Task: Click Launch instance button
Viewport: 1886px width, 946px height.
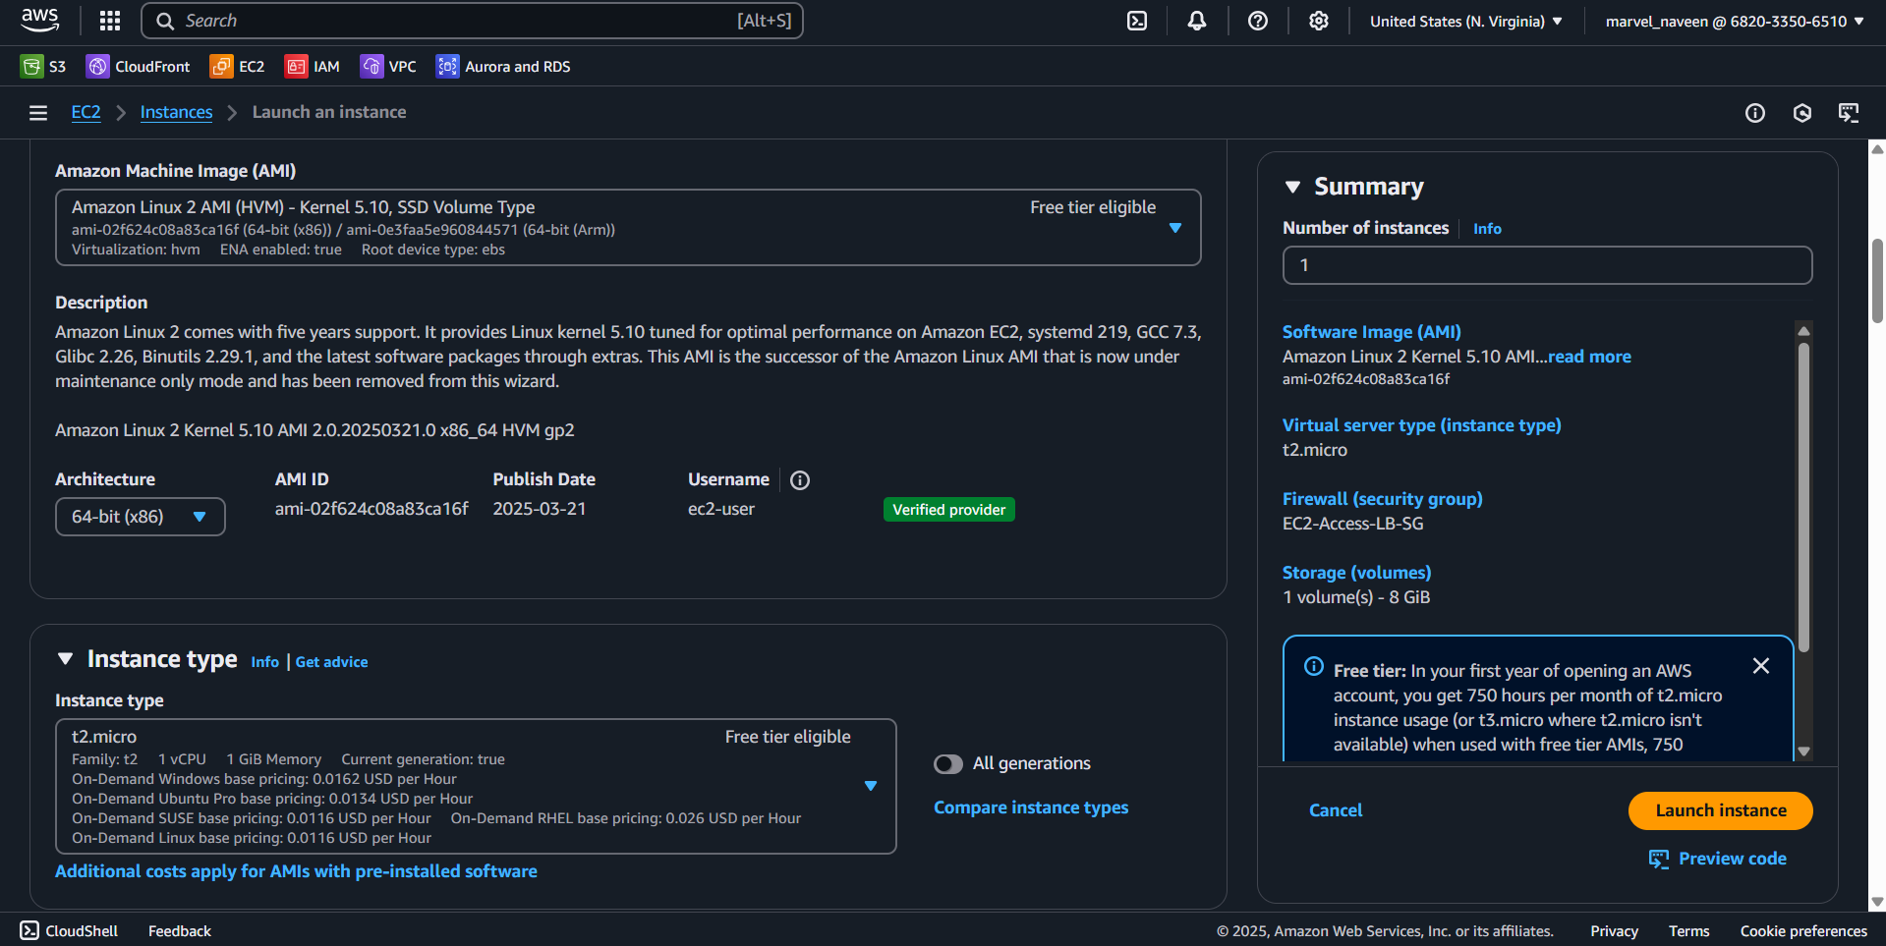Action: click(1720, 810)
